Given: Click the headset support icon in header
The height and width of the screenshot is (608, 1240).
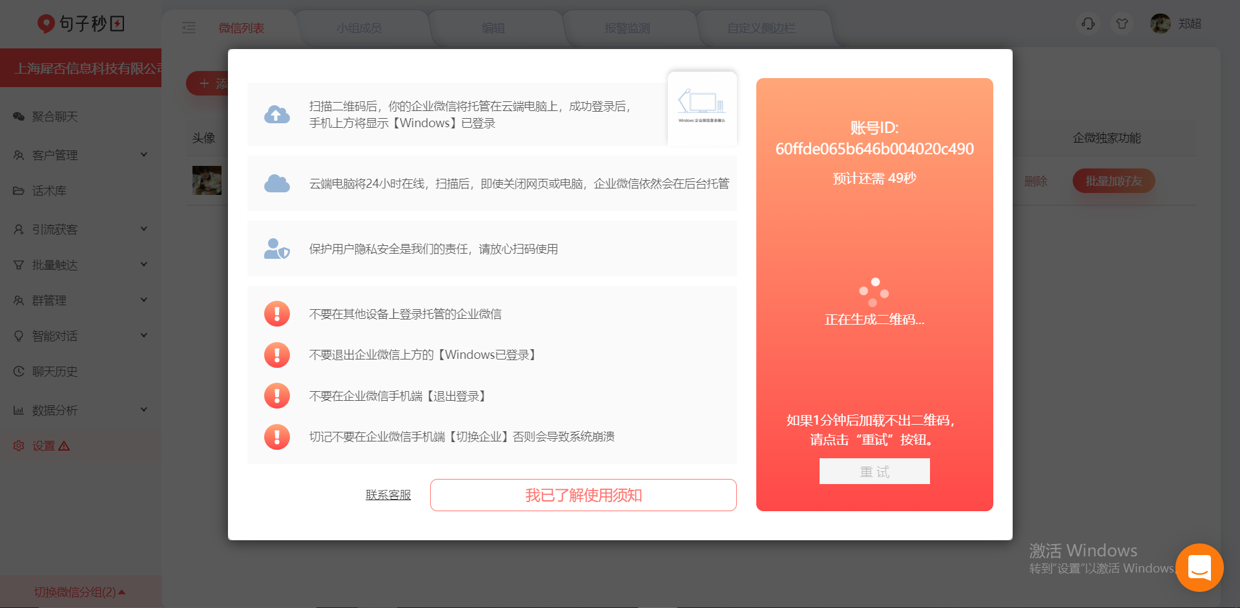Looking at the screenshot, I should click(1088, 24).
